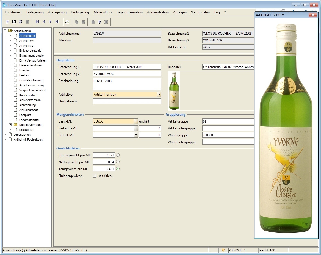Click the Warengruppe field showing 780330
Viewport: 321px width, 255px height.
click(228, 135)
